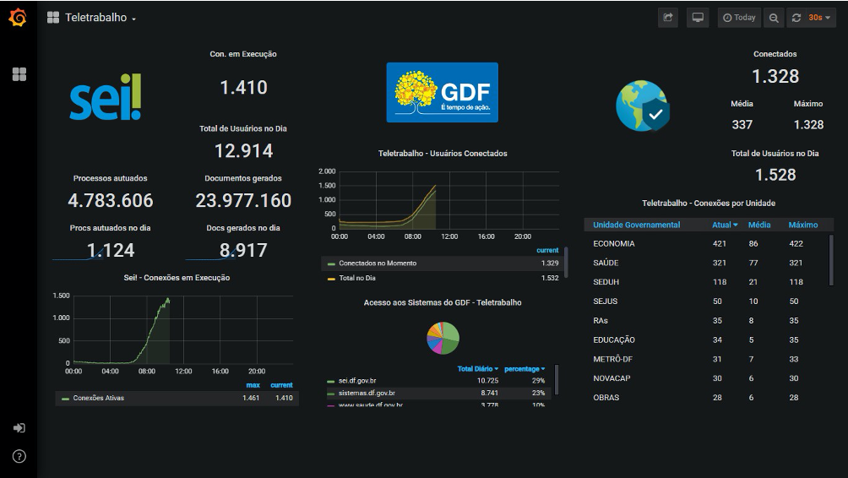Select the RAs table row
This screenshot has height=478, width=848.
click(706, 321)
